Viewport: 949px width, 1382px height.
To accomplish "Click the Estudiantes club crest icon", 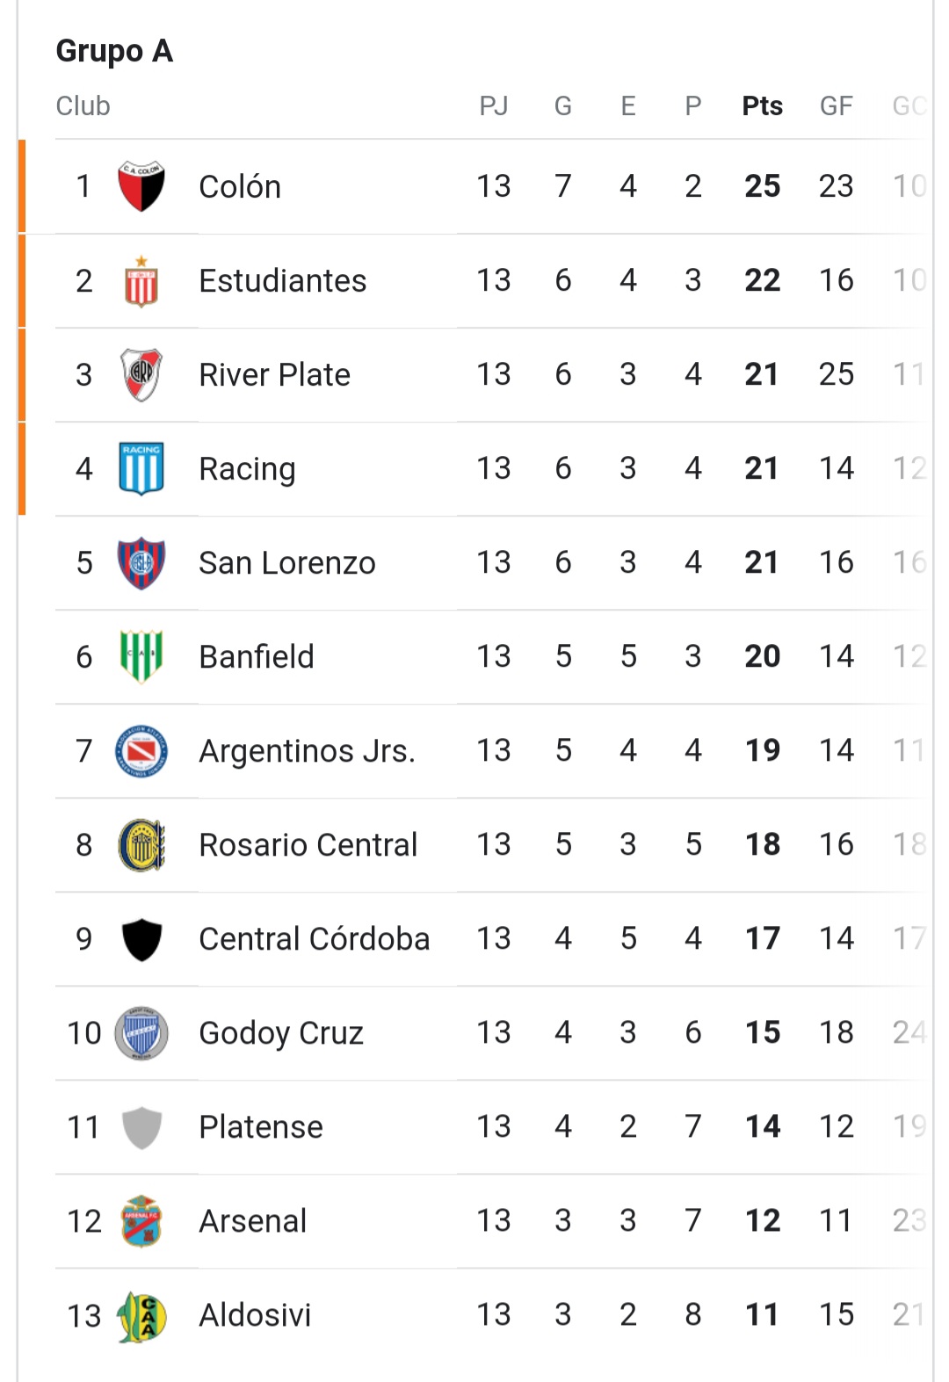I will pos(141,281).
